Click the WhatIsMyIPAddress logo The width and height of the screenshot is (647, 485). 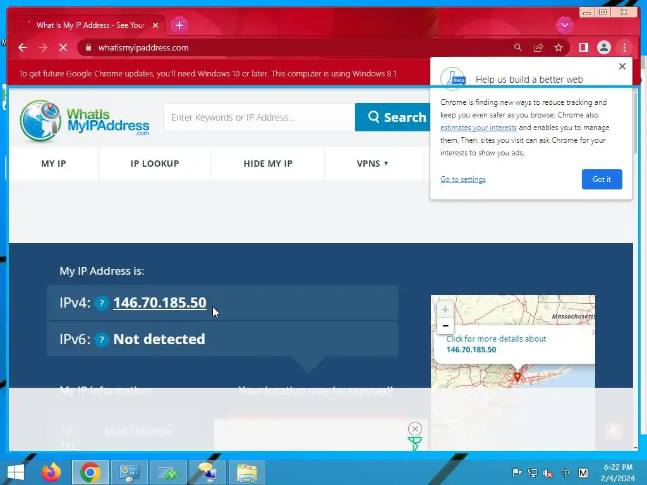(85, 121)
